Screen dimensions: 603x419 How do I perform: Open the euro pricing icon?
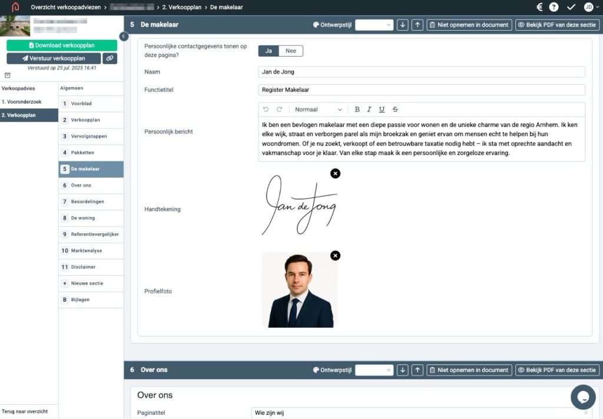(539, 7)
